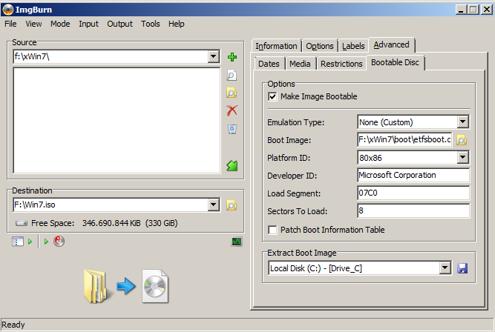Screen dimensions: 495x332
Task: Click the Free Space value text
Action: 130,223
